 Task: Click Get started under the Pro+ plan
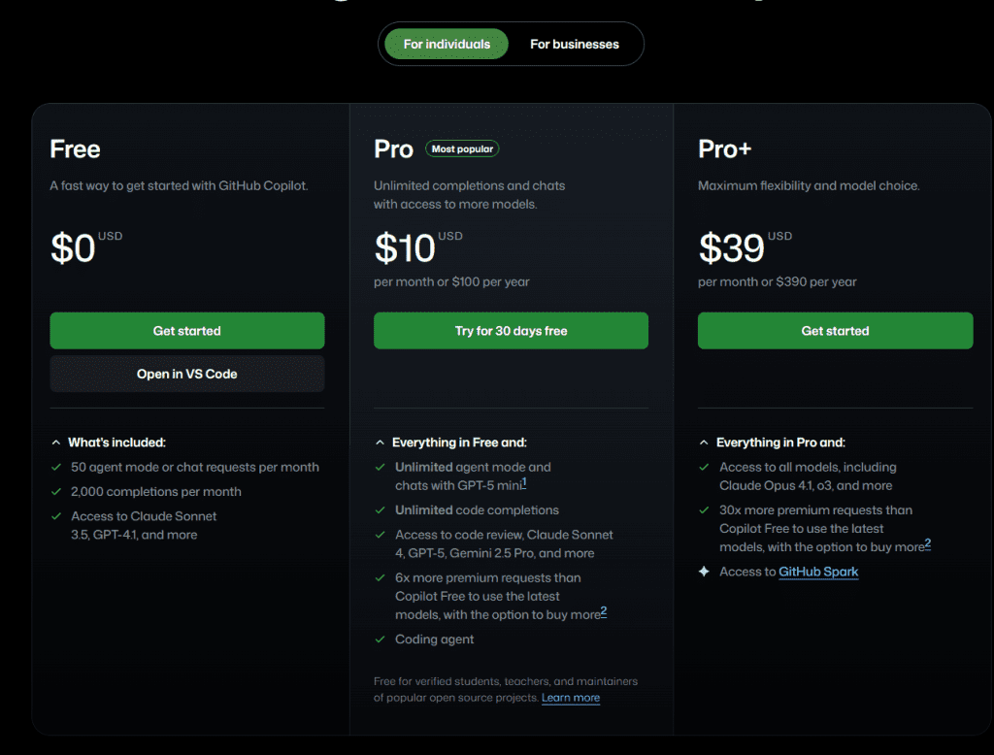(x=835, y=331)
